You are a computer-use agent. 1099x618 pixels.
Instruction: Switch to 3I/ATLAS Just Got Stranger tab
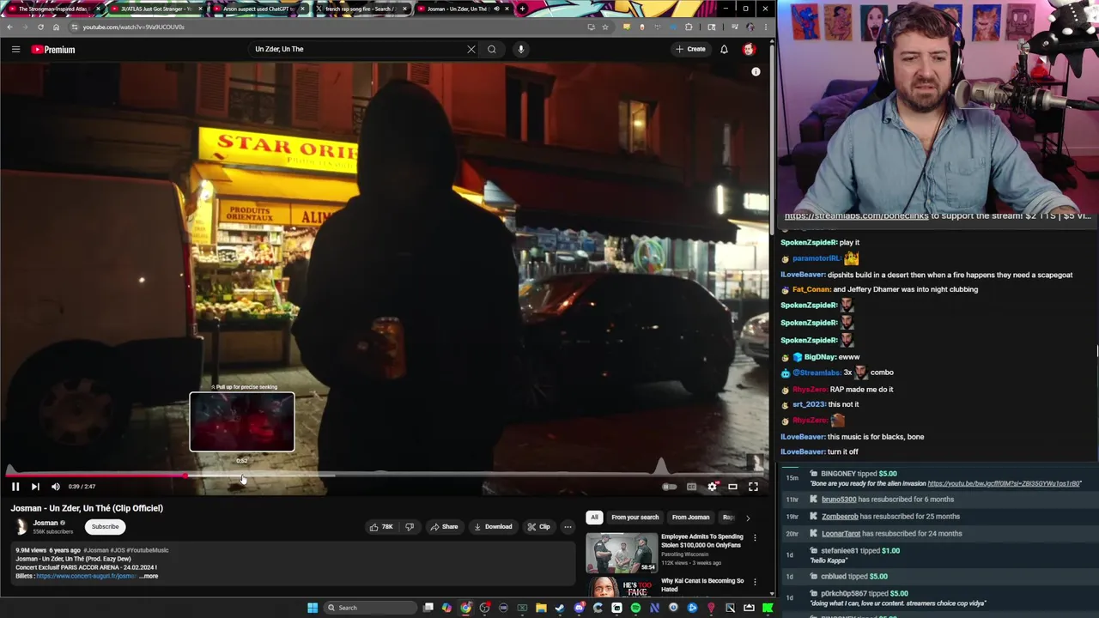(x=155, y=9)
